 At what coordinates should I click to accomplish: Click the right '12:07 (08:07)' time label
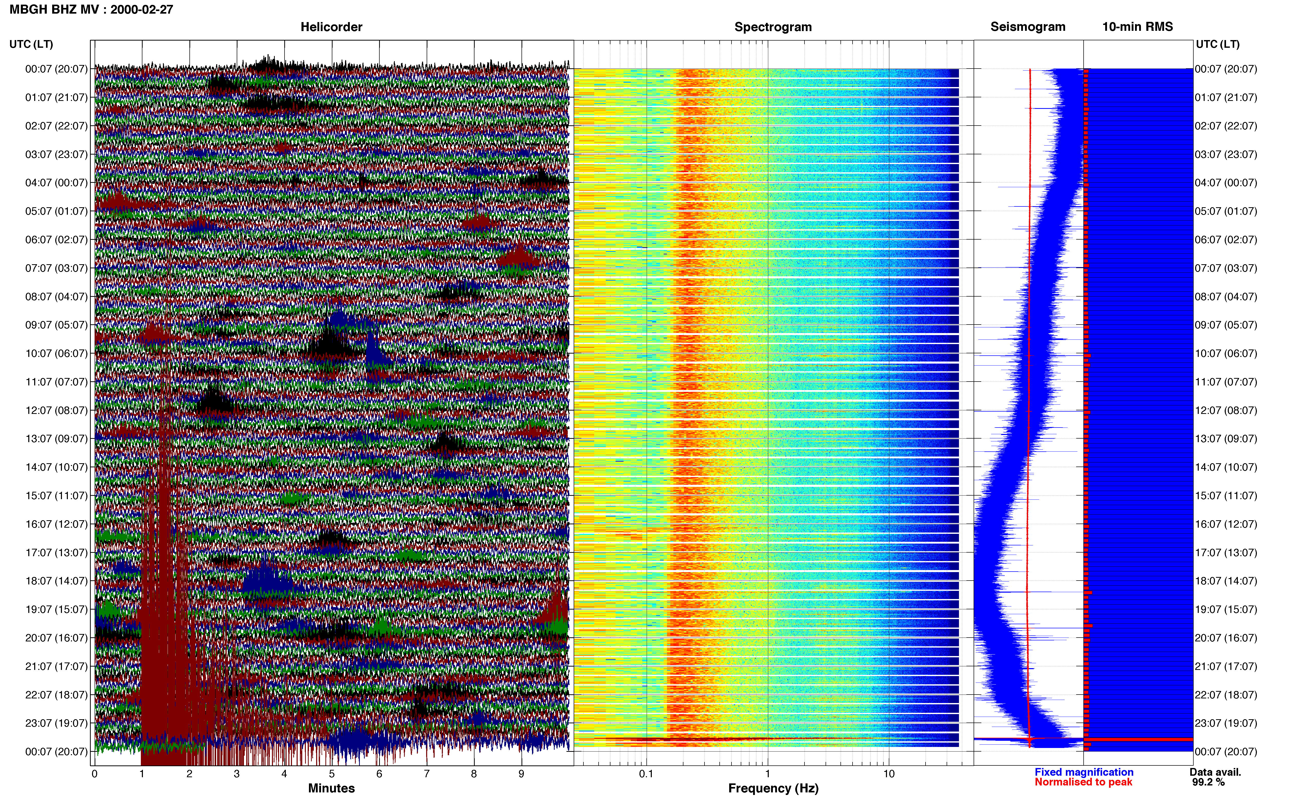click(1226, 411)
